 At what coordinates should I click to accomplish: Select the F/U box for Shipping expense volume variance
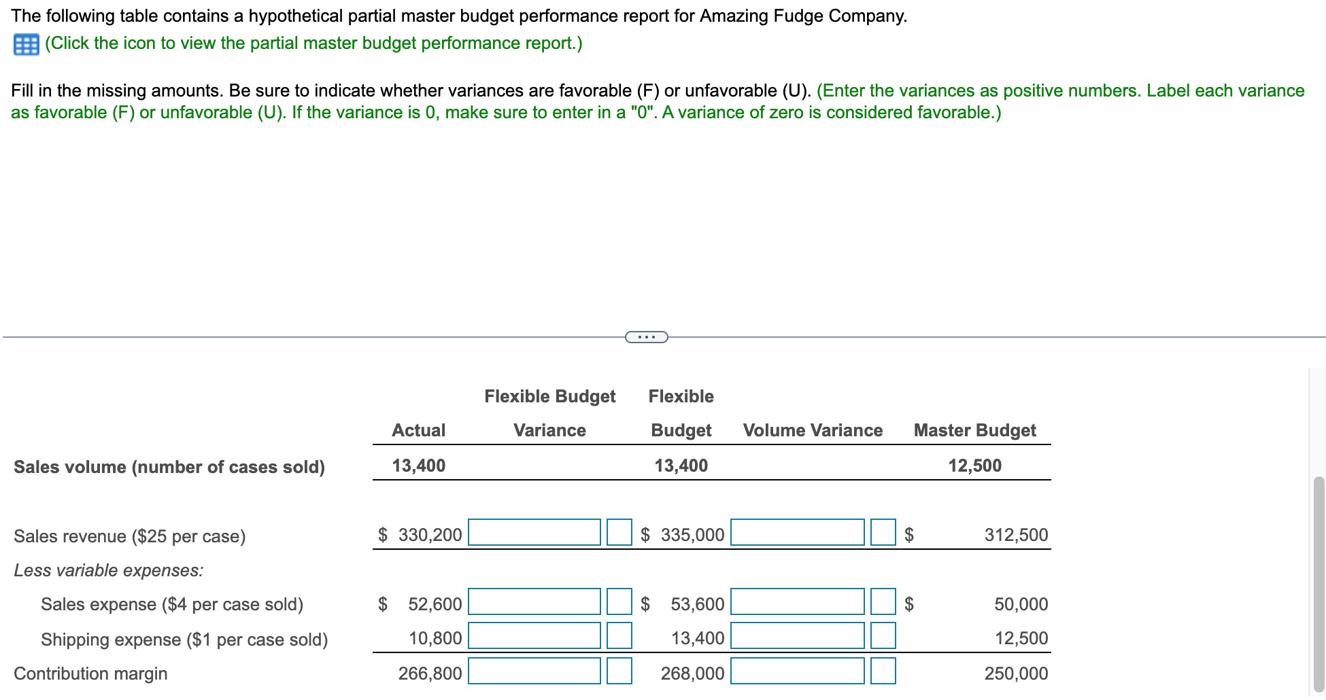click(x=883, y=637)
